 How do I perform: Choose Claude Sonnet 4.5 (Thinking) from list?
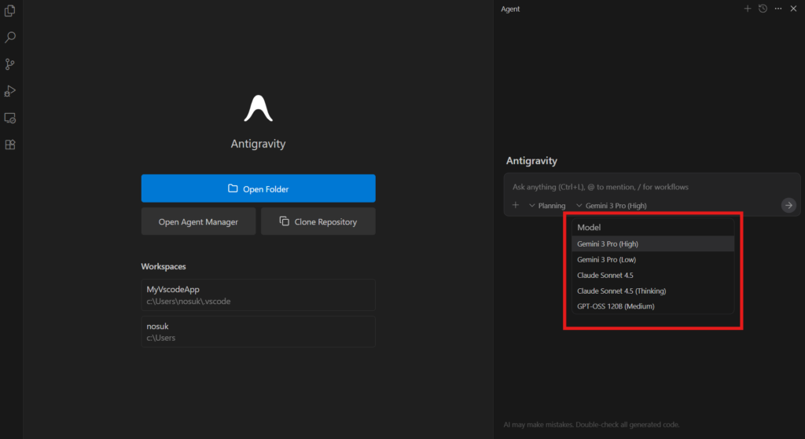point(621,291)
